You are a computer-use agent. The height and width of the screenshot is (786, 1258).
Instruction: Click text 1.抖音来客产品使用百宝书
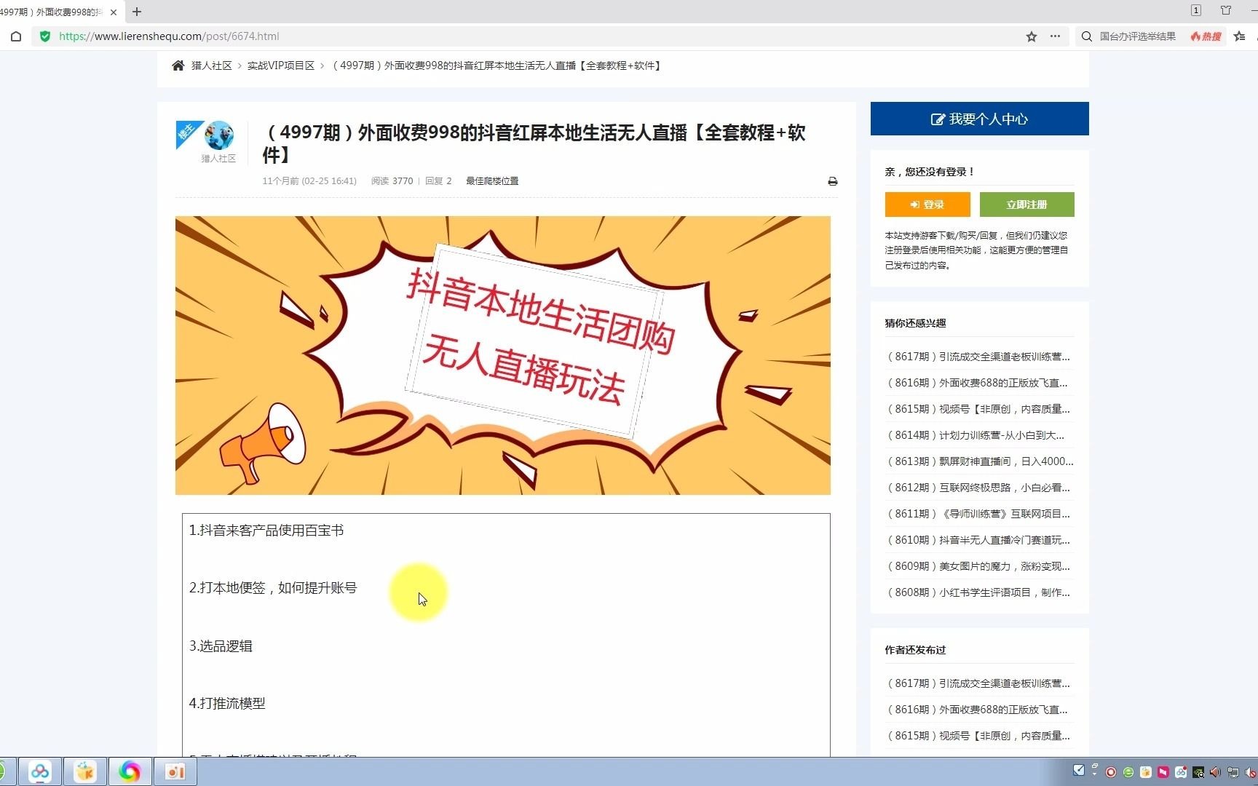point(266,531)
